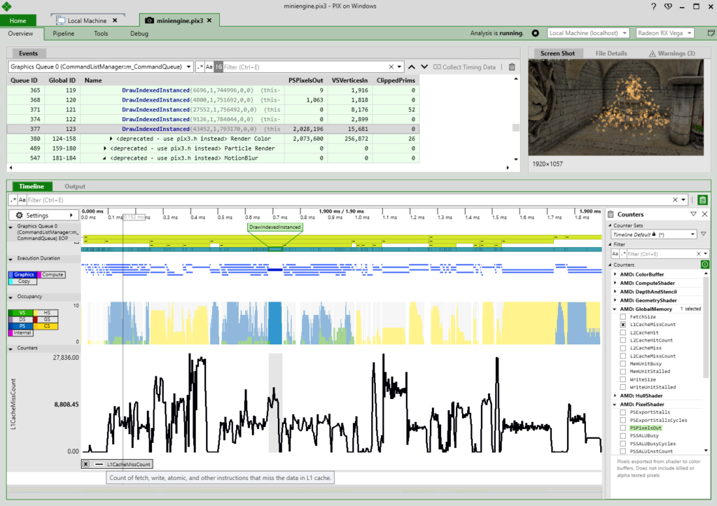717x506 pixels.
Task: Open Radeon RX Vega GPU dropdown
Action: tap(665, 33)
